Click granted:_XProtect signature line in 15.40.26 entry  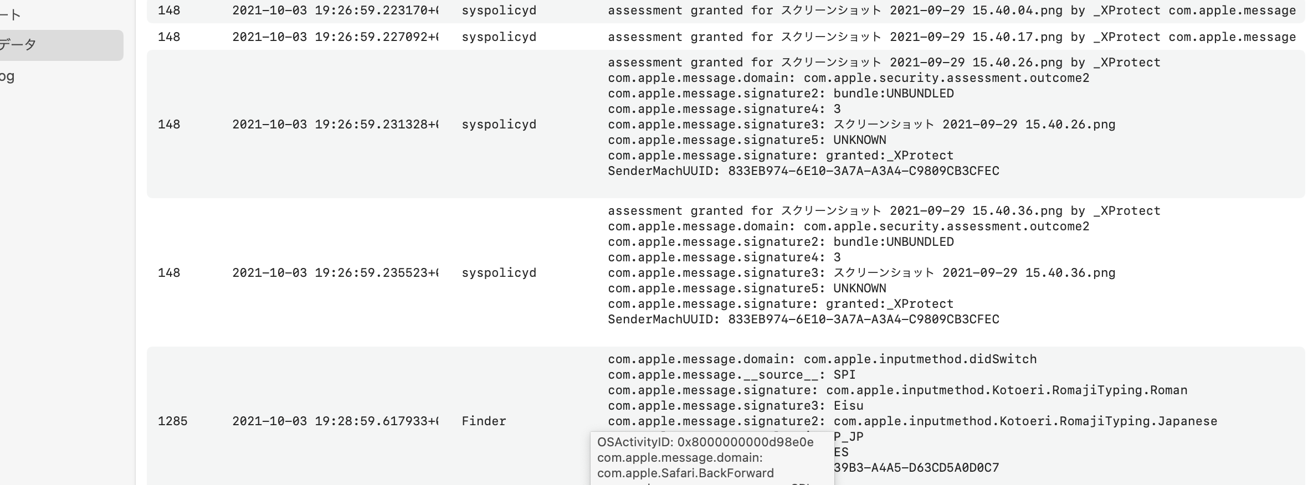pos(781,156)
